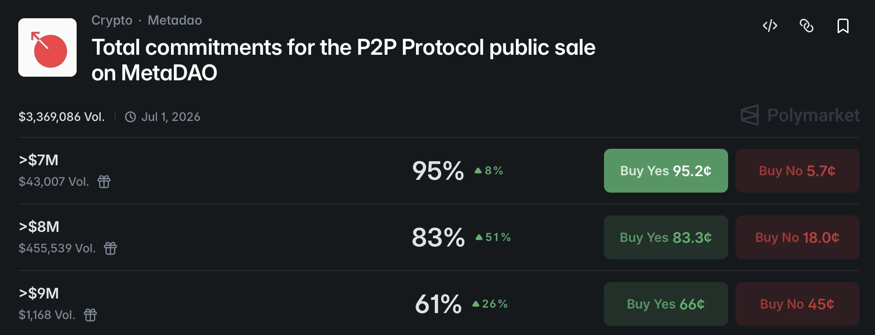Image resolution: width=875 pixels, height=335 pixels.
Task: Click Buy No 45¢ for >$9M
Action: click(x=797, y=304)
